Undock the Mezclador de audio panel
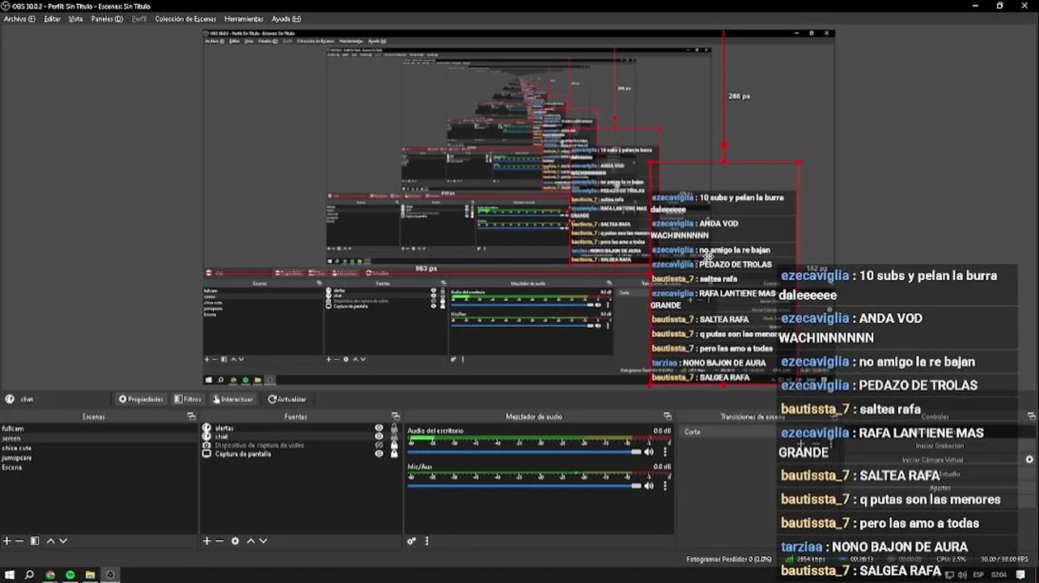1039x583 pixels. 668,416
